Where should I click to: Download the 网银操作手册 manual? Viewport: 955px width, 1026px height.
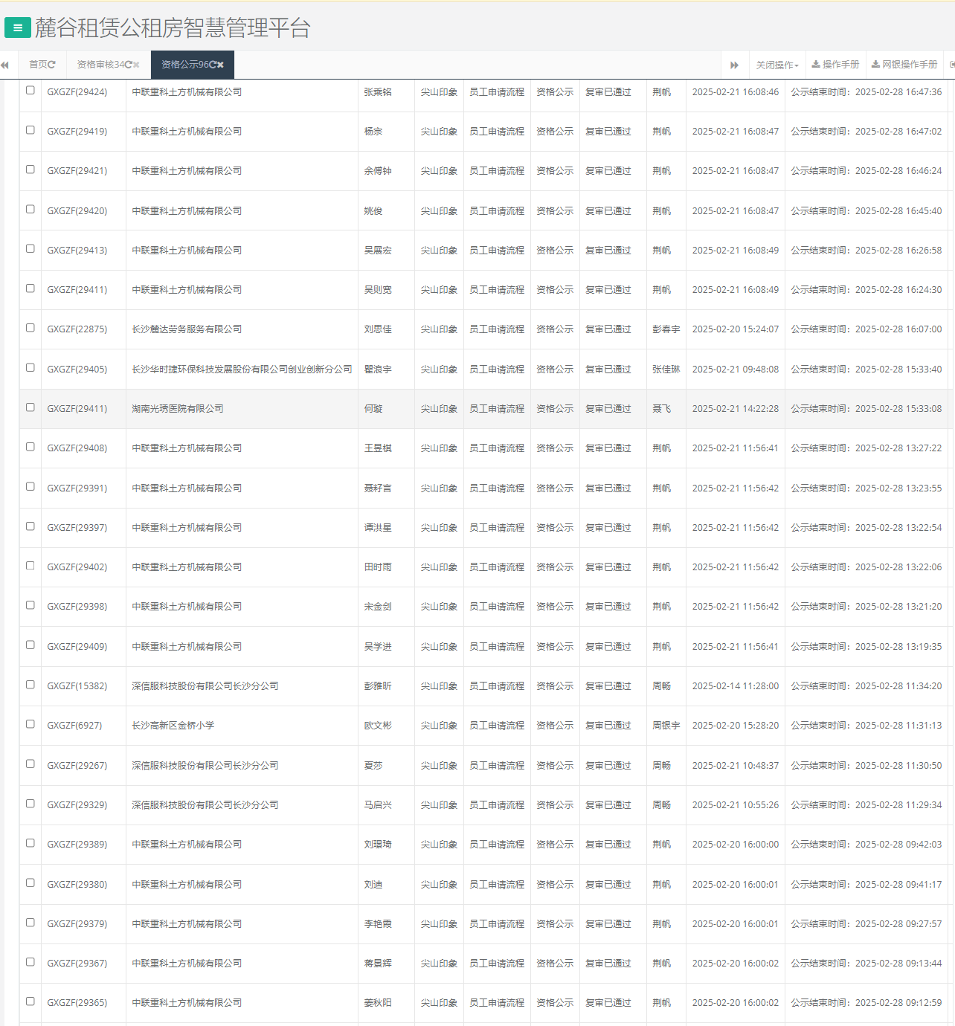[x=904, y=65]
